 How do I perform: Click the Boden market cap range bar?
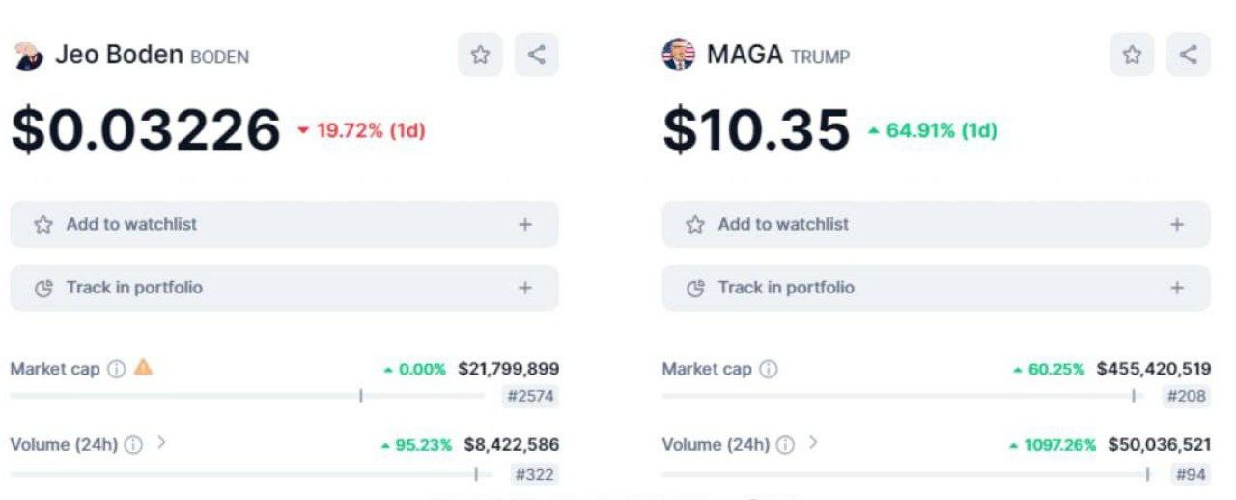247,396
